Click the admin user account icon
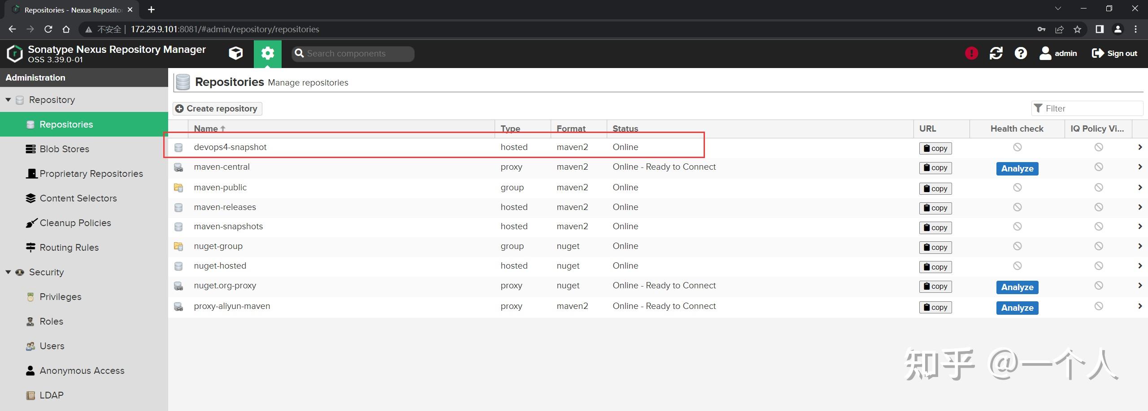This screenshot has height=411, width=1148. 1045,53
